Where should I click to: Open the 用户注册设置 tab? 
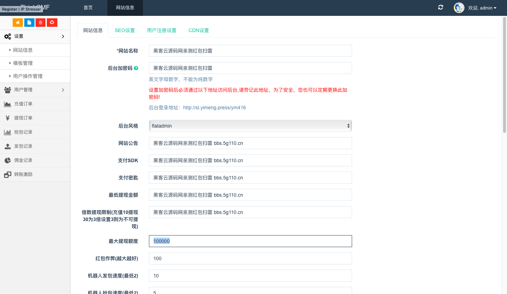point(162,30)
